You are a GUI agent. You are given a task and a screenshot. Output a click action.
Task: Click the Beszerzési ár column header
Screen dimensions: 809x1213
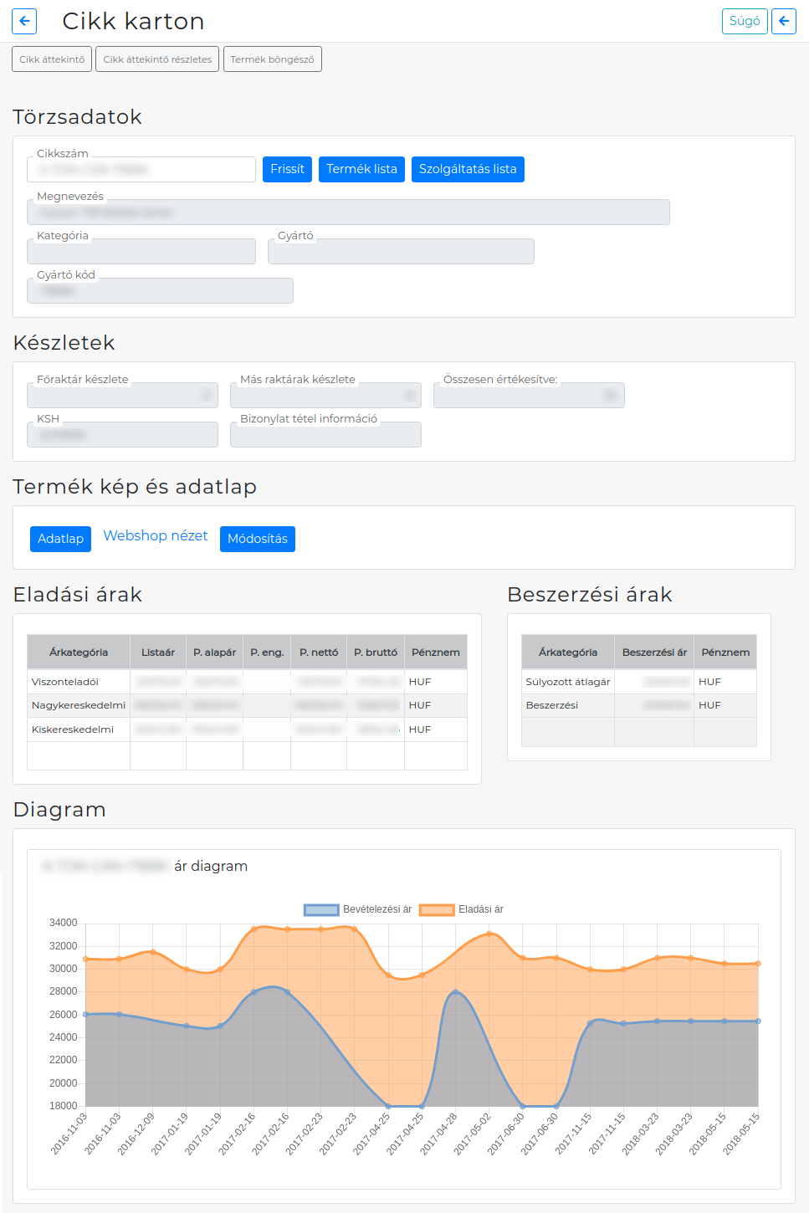click(654, 652)
